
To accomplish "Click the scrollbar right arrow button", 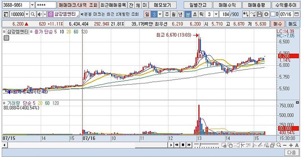I will (x=171, y=145).
